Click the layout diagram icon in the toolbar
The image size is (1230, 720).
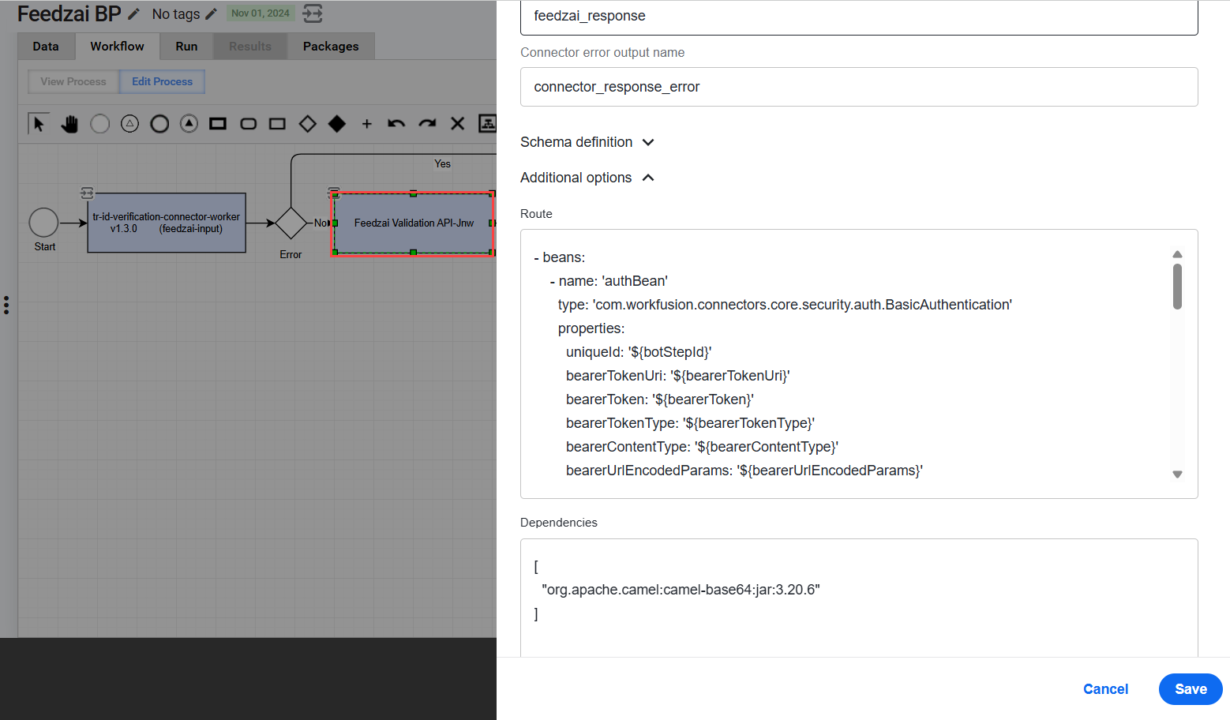tap(488, 124)
